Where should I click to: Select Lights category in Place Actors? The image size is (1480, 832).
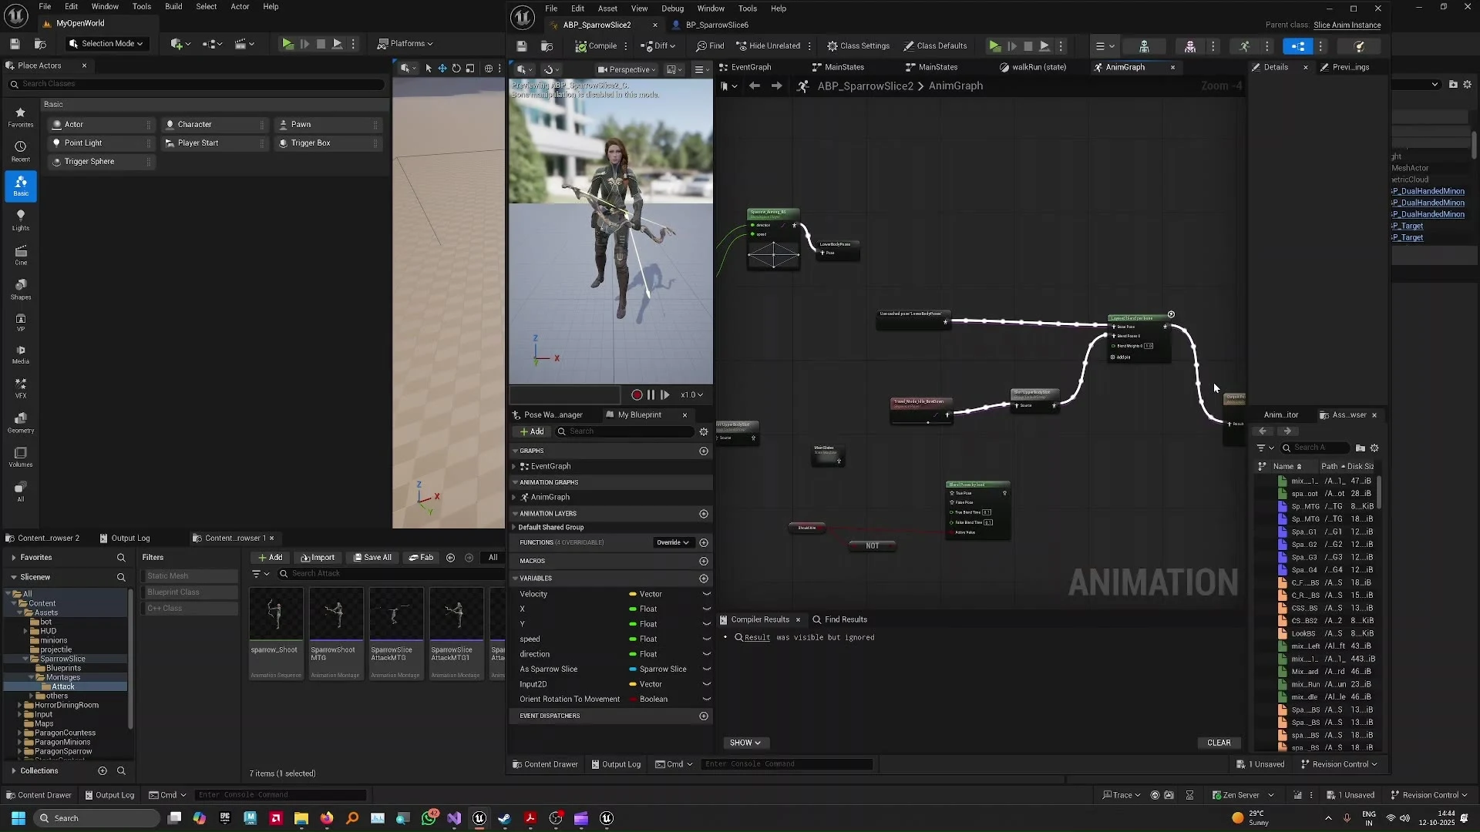pos(21,220)
